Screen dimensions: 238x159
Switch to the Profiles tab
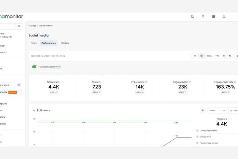pyautogui.click(x=65, y=43)
